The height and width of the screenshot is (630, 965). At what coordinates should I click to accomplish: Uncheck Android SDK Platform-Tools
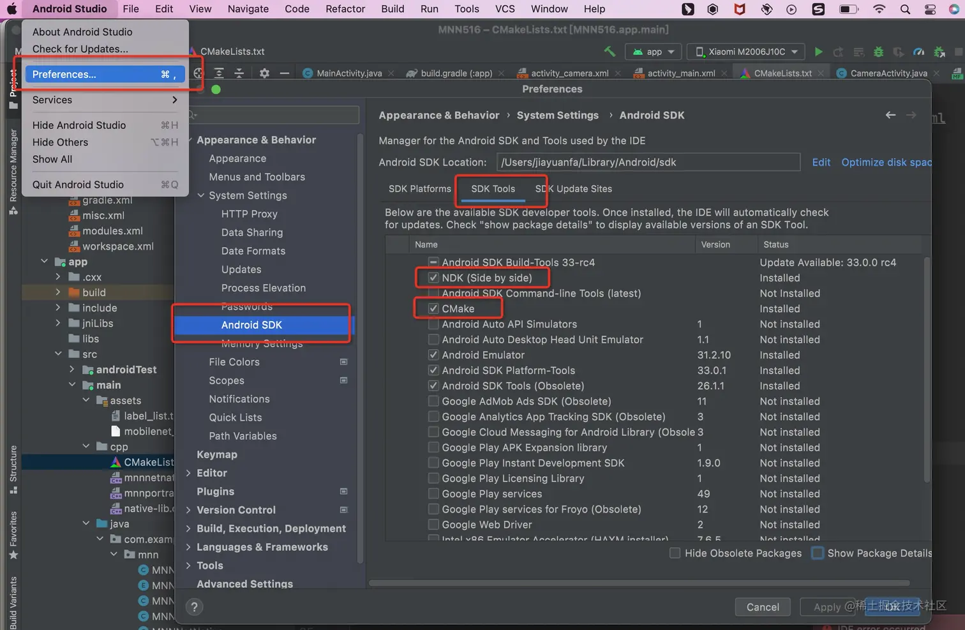pyautogui.click(x=433, y=370)
